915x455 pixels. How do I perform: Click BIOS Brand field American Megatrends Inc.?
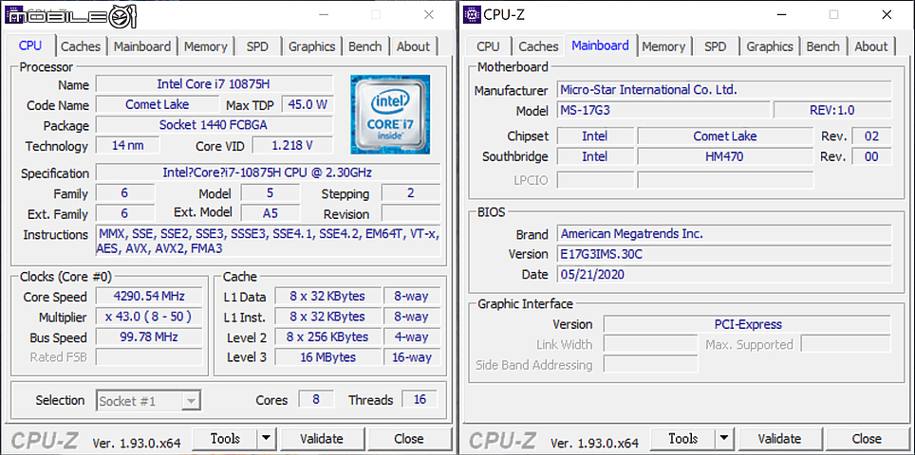coord(724,234)
